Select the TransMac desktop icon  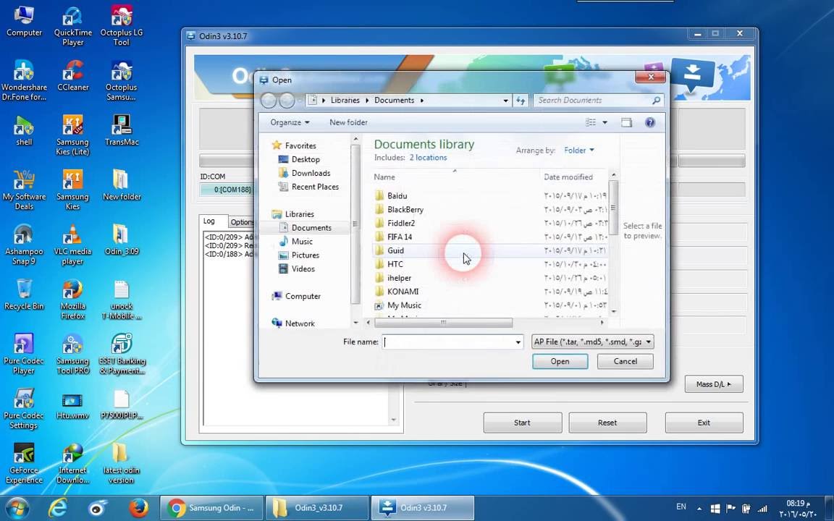(122, 131)
